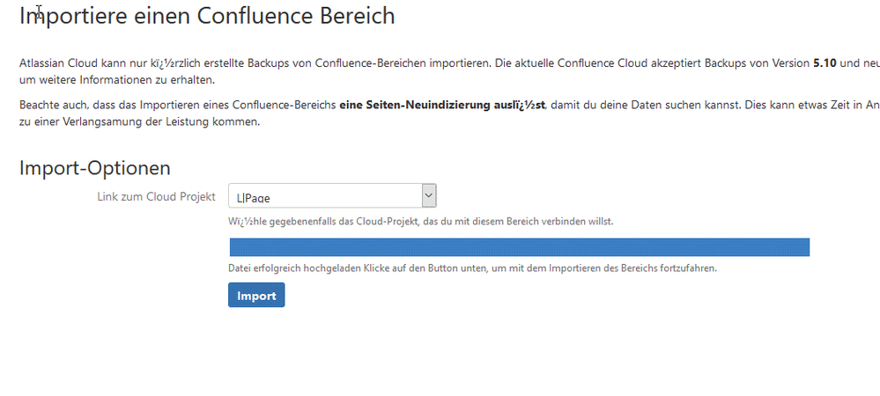Click the line 'zu einer Verlangsamung der Leistung kommen.'
The height and width of the screenshot is (396, 880).
[x=140, y=121]
